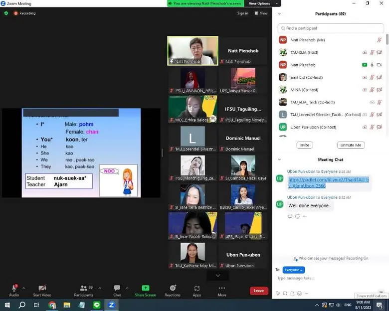Open the View Options menu
The image size is (389, 311).
[259, 3]
